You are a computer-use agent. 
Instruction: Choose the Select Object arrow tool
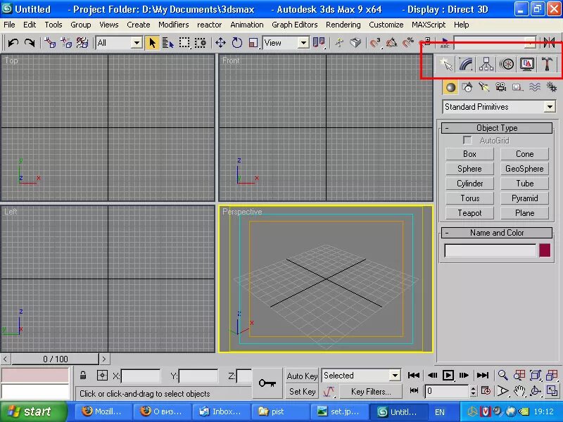click(x=152, y=43)
